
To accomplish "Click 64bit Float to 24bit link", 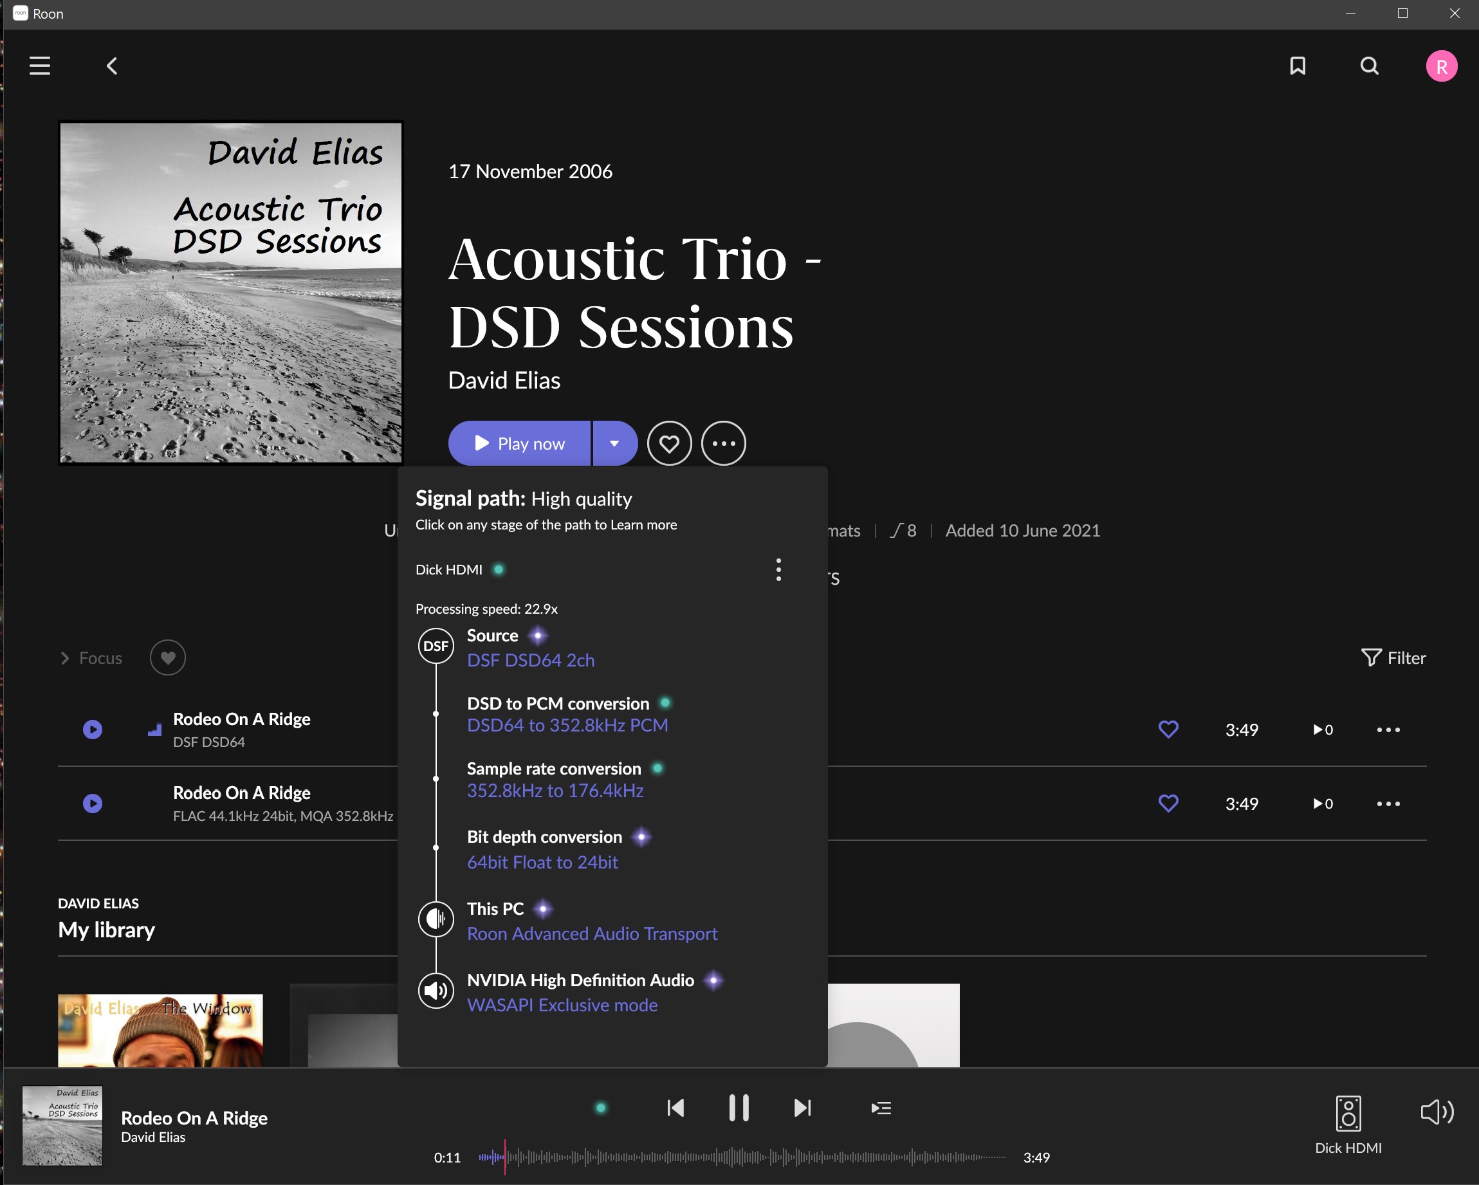I will pyautogui.click(x=542, y=862).
